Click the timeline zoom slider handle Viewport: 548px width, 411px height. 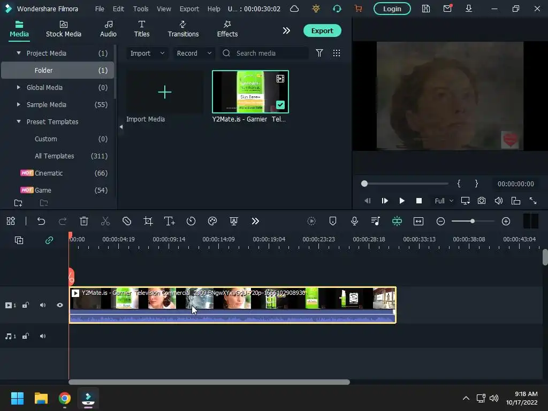[473, 221]
